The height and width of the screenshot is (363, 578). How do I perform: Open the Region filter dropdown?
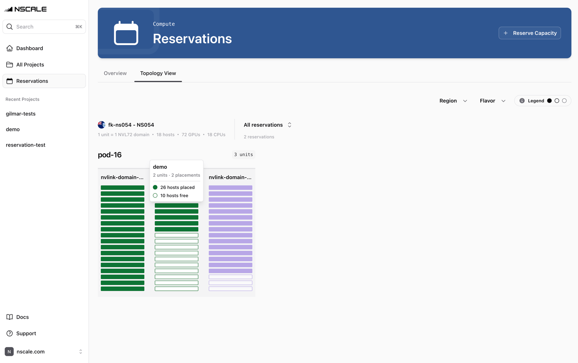pyautogui.click(x=453, y=101)
